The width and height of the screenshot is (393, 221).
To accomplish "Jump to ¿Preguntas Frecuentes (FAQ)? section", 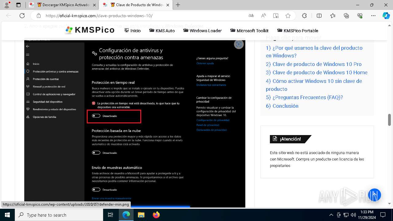I will coord(304,97).
